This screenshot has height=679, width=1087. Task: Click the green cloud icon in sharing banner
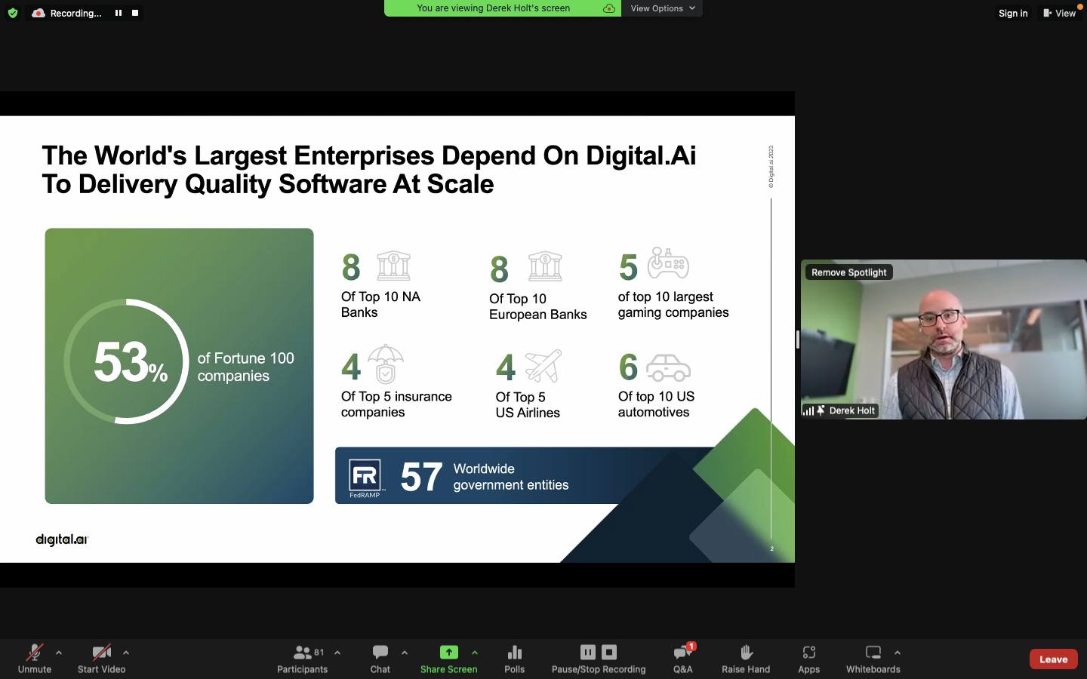coord(609,8)
